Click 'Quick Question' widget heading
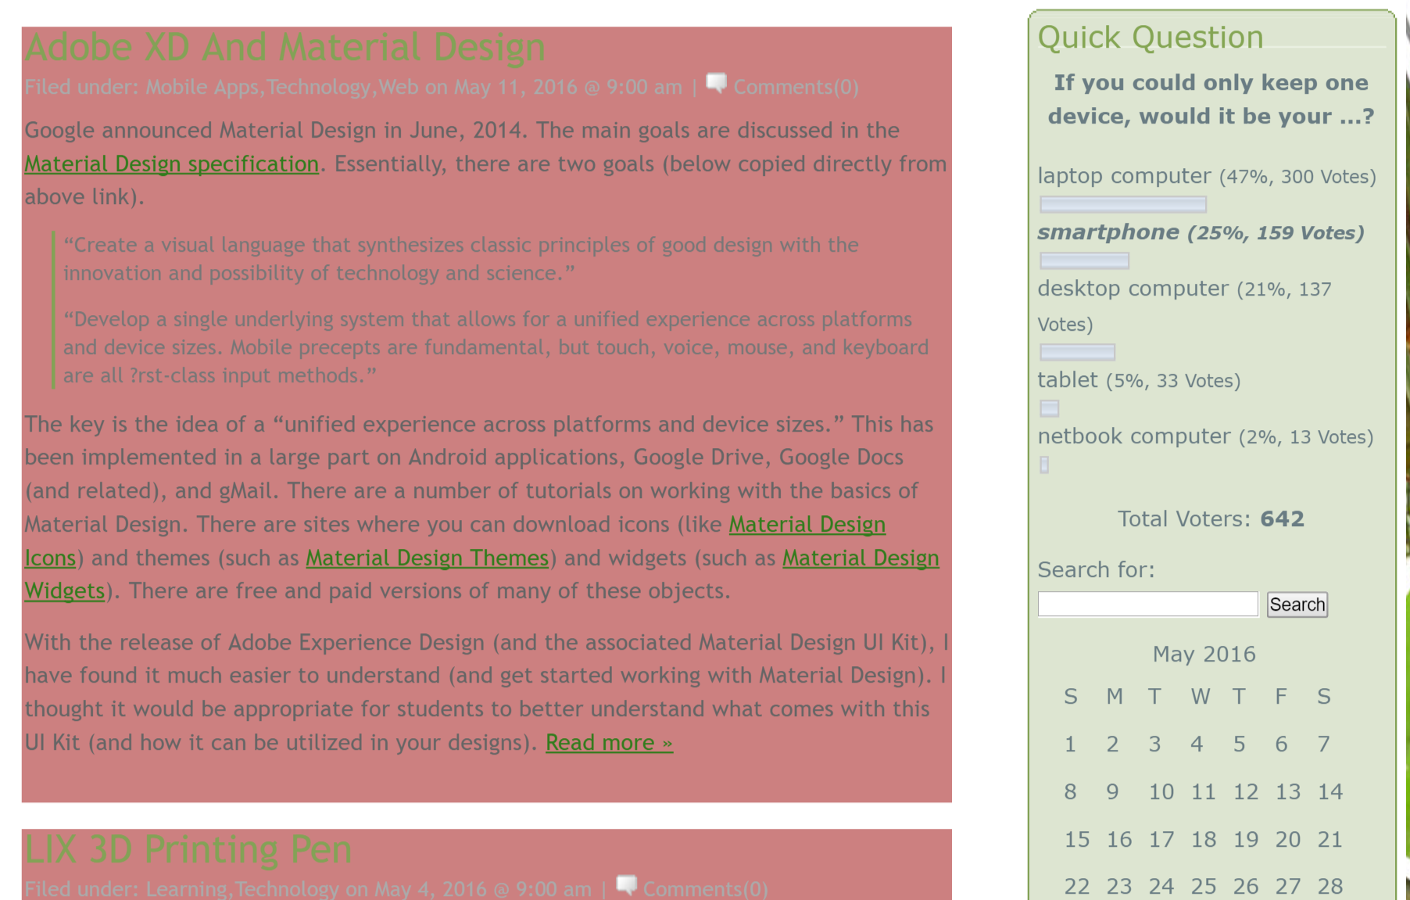Viewport: 1410px width, 900px height. click(x=1151, y=38)
